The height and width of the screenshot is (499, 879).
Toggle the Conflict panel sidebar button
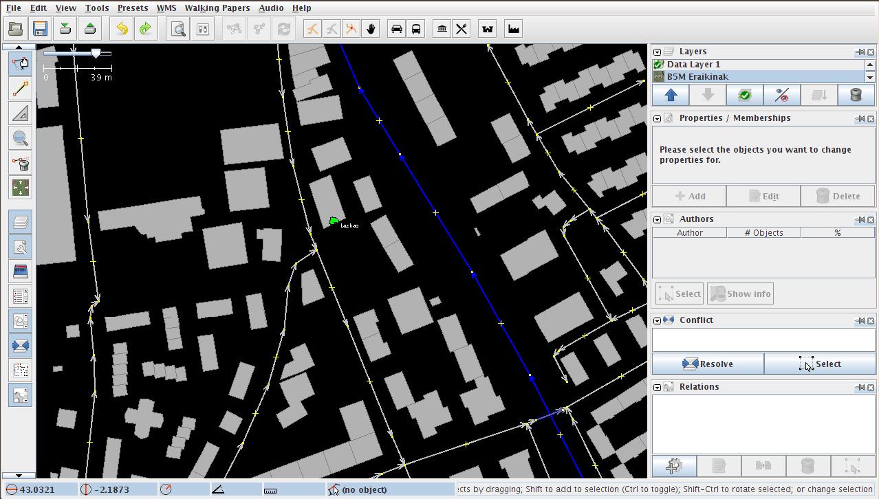tap(21, 346)
